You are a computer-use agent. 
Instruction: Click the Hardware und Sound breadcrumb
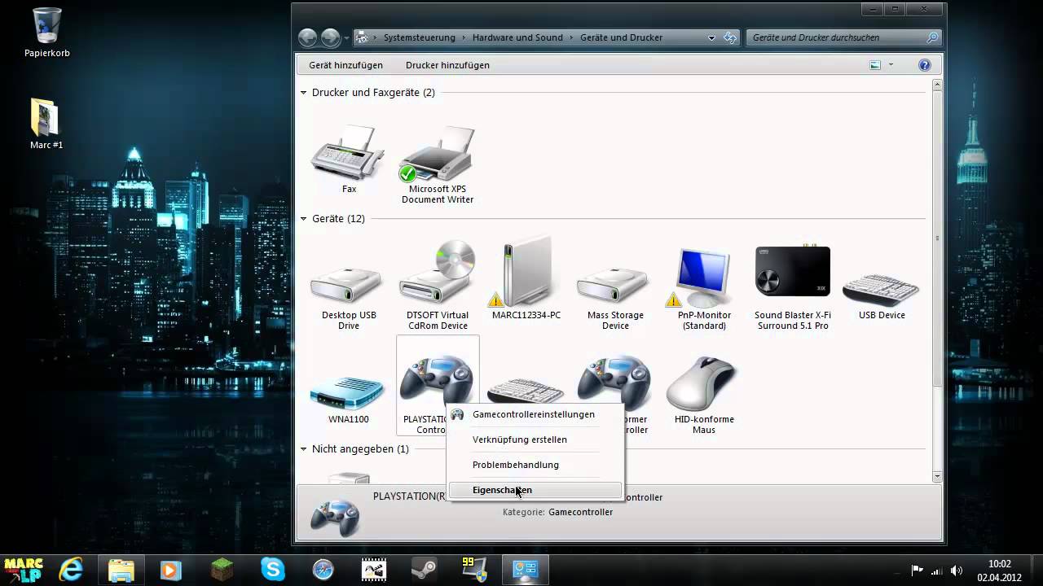click(x=517, y=37)
